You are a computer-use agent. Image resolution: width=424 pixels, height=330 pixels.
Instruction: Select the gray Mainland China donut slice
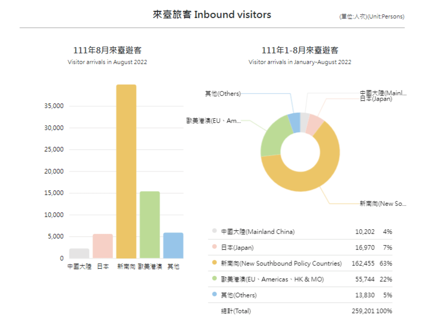pos(304,121)
